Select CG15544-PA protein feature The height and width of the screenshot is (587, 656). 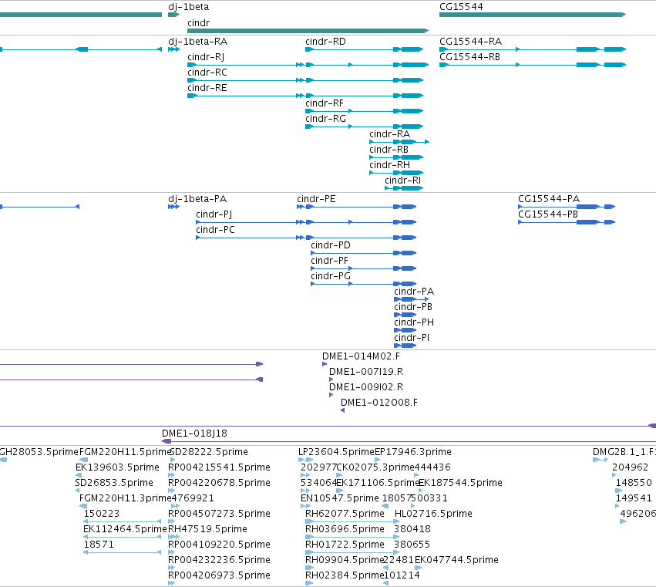point(567,207)
